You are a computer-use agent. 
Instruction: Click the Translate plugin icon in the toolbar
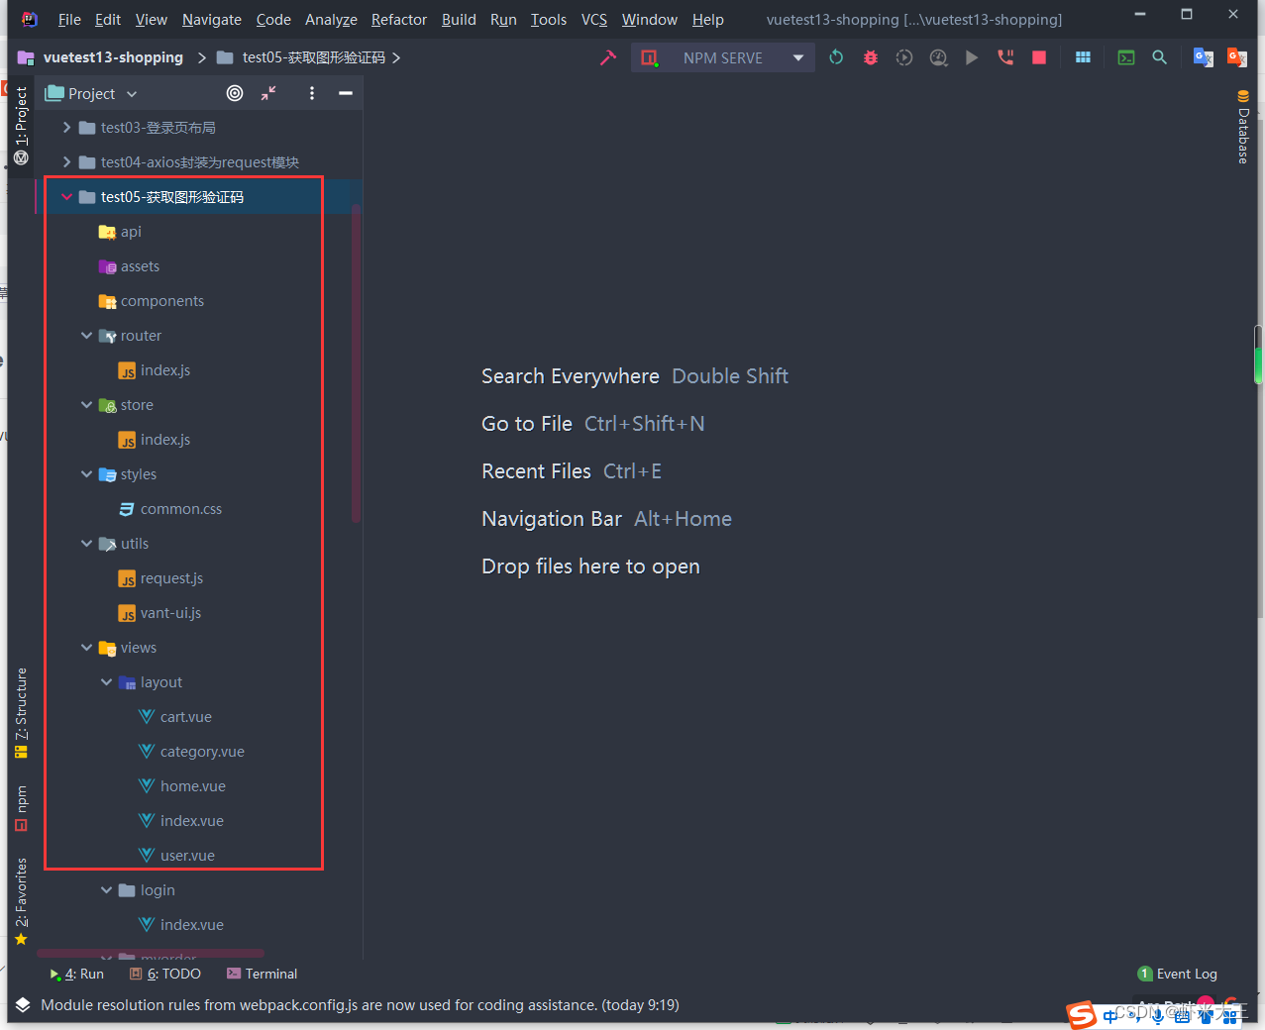(x=1203, y=57)
